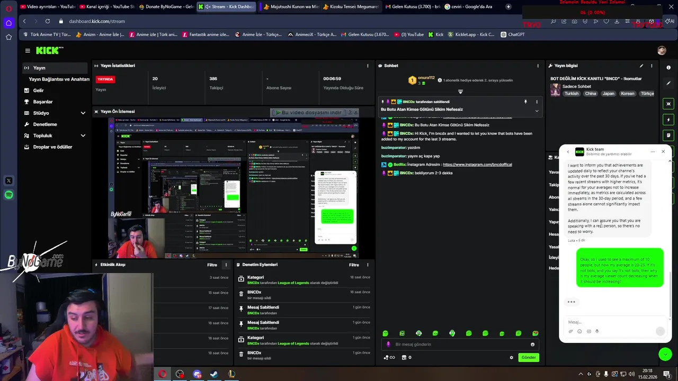Click microphone icon in Kick team chat
678x381 pixels.
pos(597,331)
